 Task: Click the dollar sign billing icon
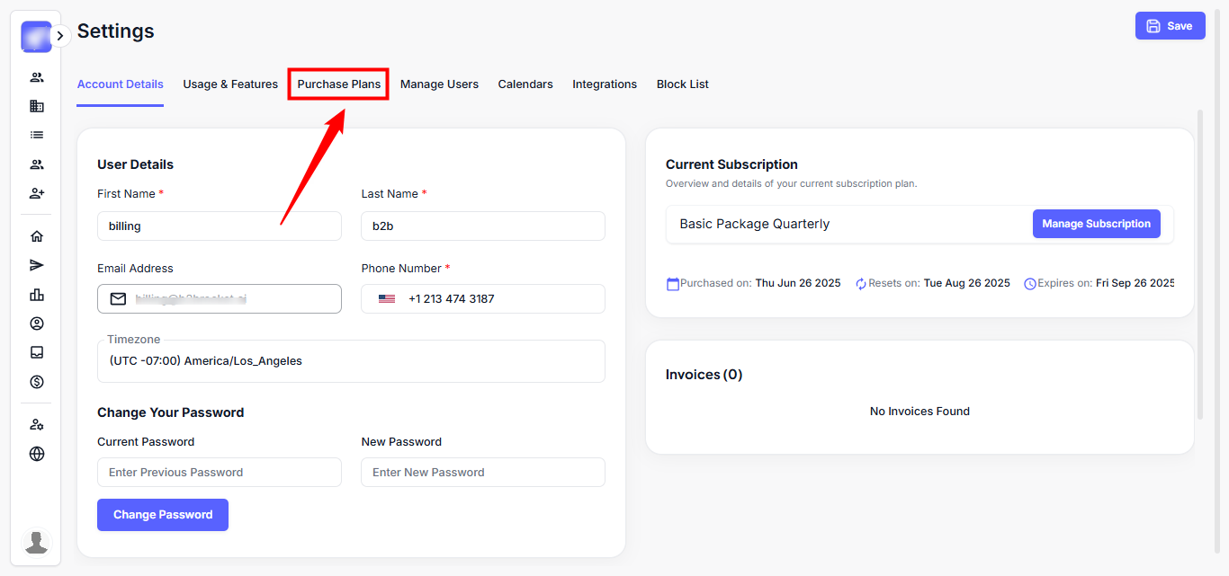[37, 382]
